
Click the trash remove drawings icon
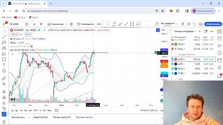pos(4,122)
